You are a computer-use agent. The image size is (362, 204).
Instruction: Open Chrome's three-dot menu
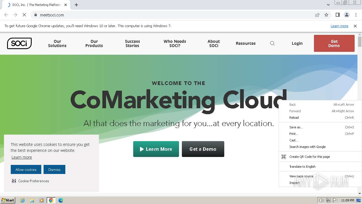tap(356, 15)
